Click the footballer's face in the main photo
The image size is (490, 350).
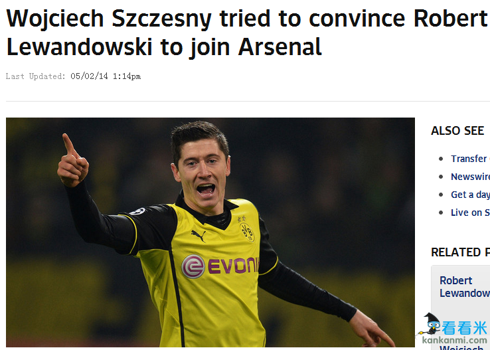(203, 175)
